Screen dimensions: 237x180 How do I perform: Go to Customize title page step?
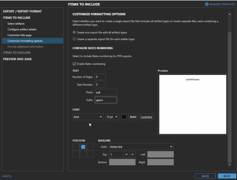coord(19,35)
